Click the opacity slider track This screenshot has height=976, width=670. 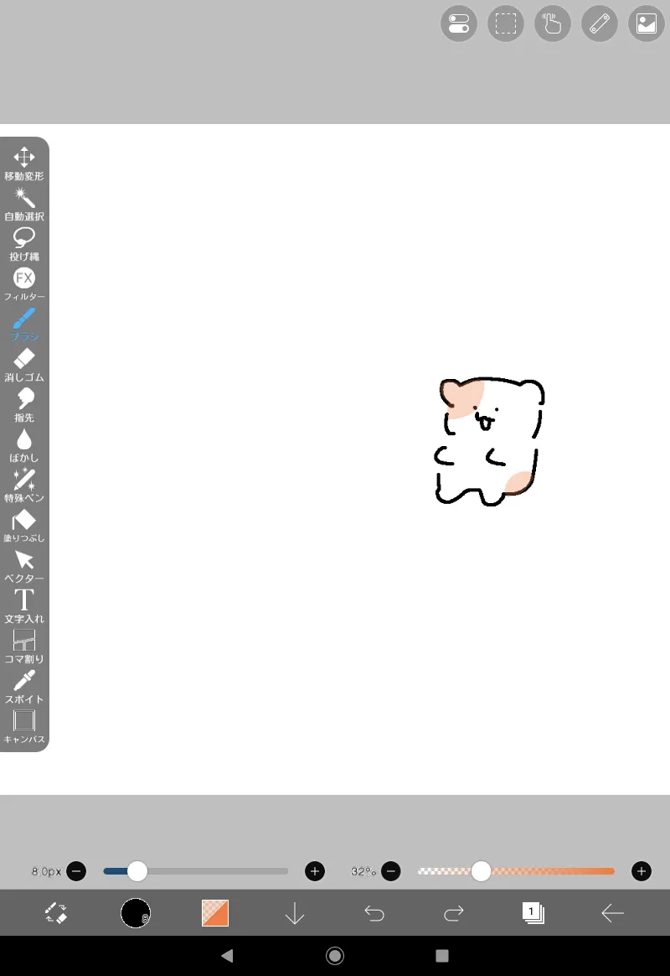[516, 871]
